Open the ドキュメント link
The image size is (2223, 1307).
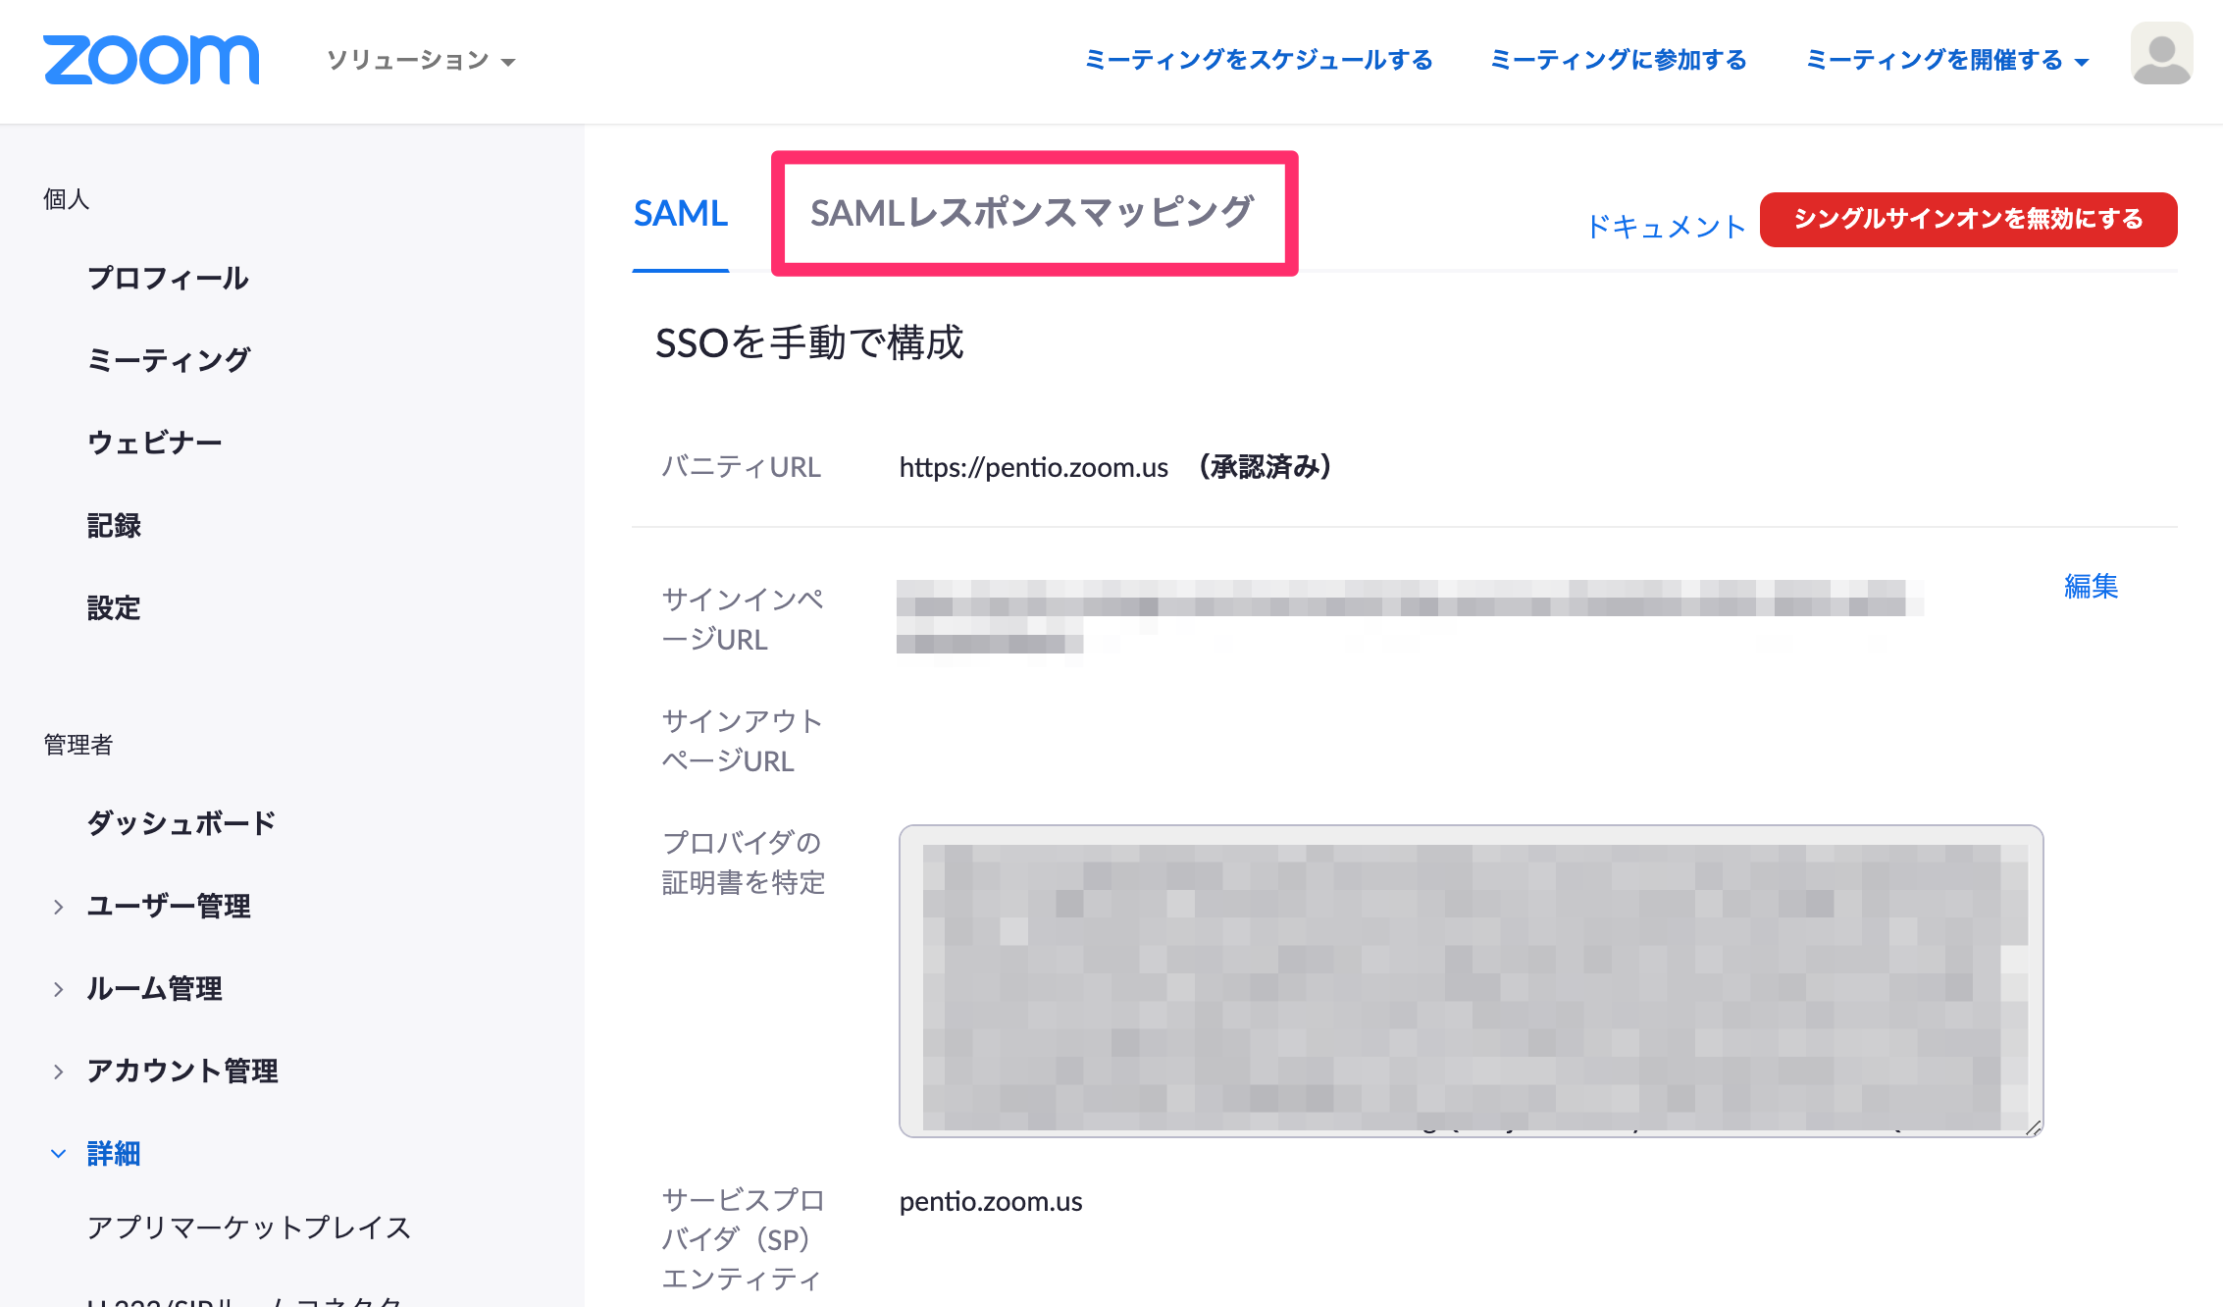[x=1665, y=227]
